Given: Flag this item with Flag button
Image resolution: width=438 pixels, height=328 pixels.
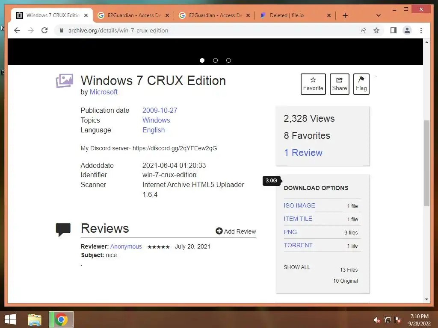Looking at the screenshot, I should pos(361,84).
